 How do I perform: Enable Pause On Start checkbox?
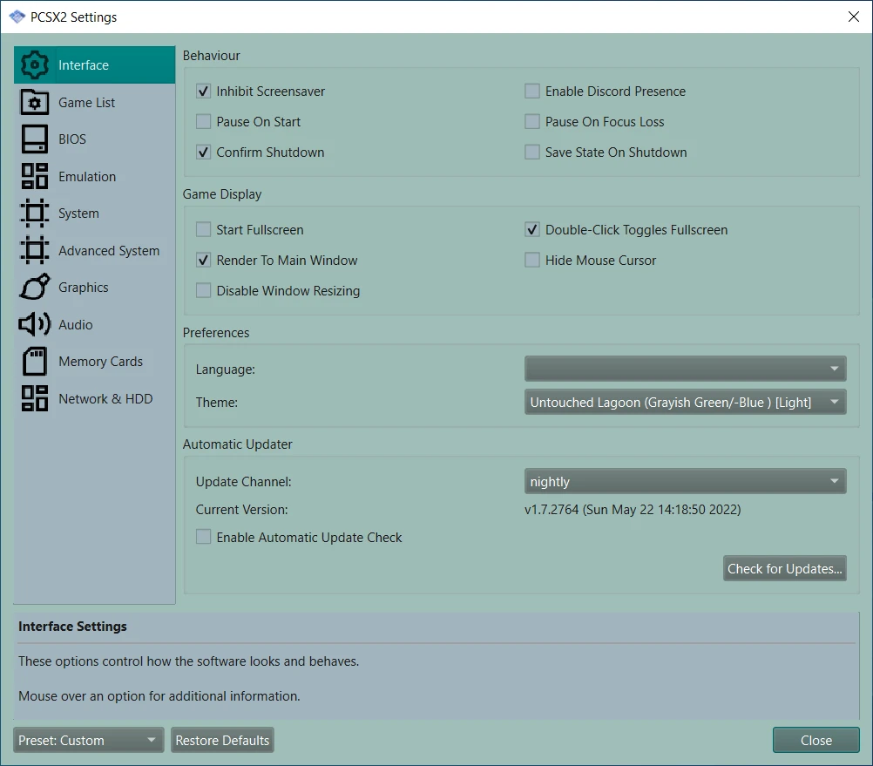(203, 122)
